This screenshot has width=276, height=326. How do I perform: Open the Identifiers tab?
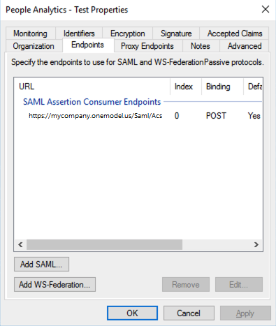click(x=79, y=34)
